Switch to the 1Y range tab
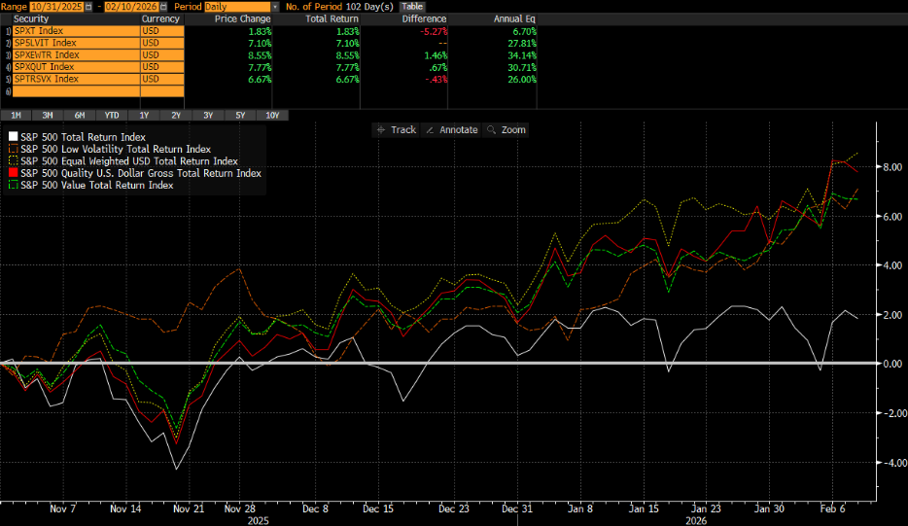 (x=145, y=116)
